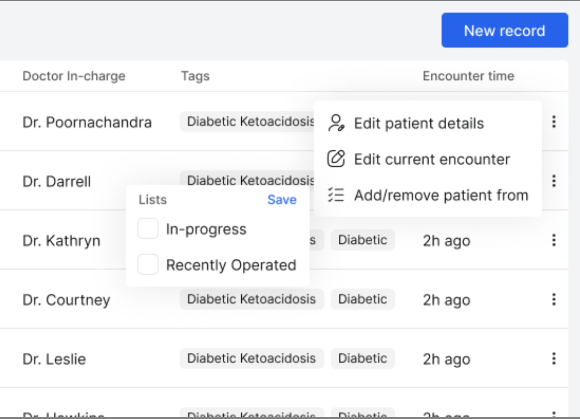Click the vertical ellipsis beside Dr. Leslie
The image size is (580, 419).
click(554, 359)
